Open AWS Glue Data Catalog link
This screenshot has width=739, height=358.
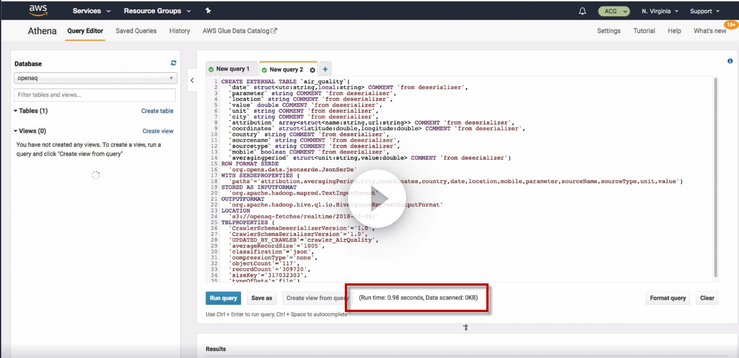pyautogui.click(x=240, y=31)
